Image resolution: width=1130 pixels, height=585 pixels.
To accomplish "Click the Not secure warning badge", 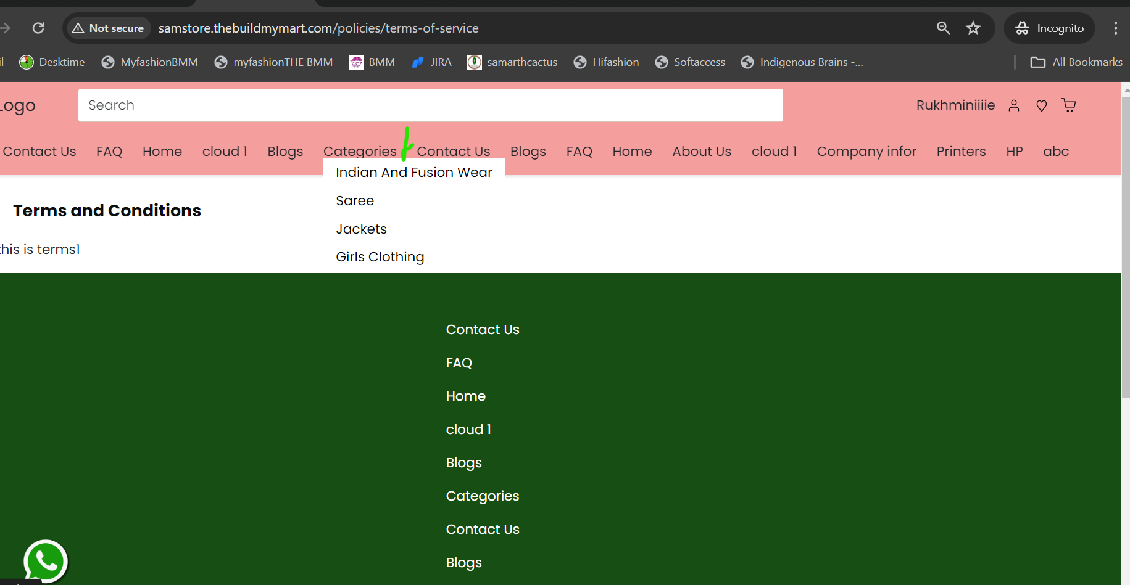I will [x=108, y=28].
